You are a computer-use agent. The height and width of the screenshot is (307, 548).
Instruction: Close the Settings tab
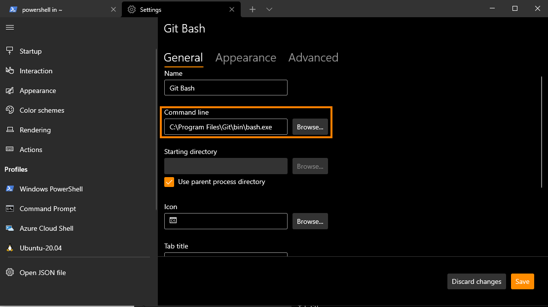[x=232, y=9]
